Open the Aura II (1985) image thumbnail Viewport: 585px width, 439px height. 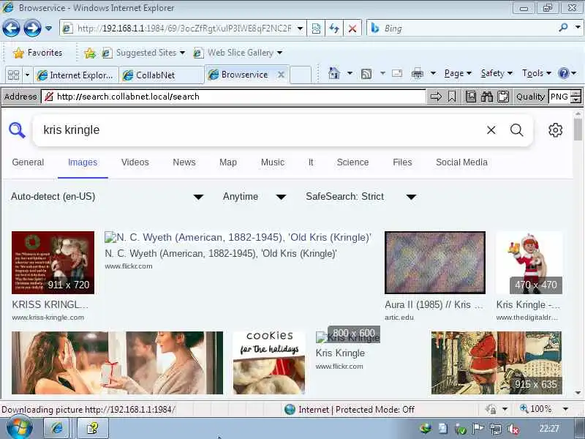click(435, 263)
